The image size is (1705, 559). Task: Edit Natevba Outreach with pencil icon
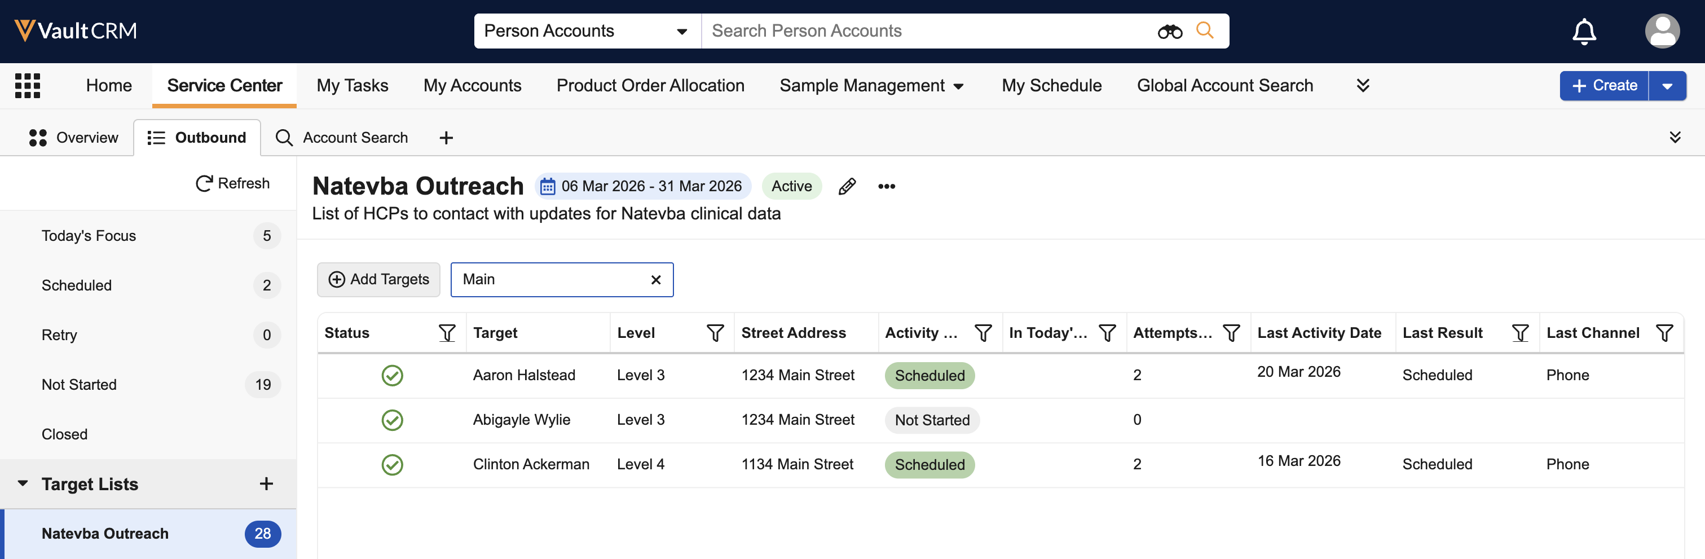[x=847, y=187]
